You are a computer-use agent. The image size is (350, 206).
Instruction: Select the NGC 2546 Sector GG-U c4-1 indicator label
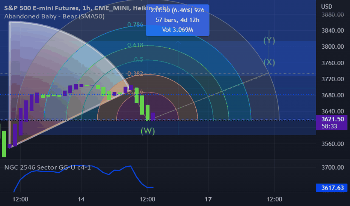tap(48, 167)
